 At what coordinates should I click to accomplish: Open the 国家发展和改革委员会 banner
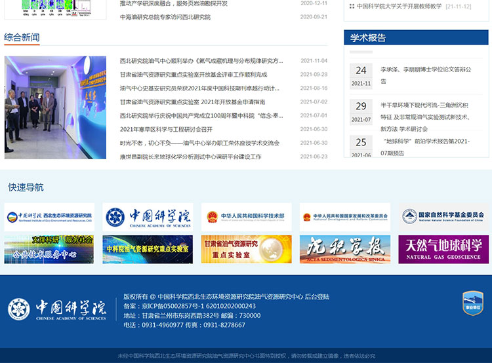click(x=344, y=216)
